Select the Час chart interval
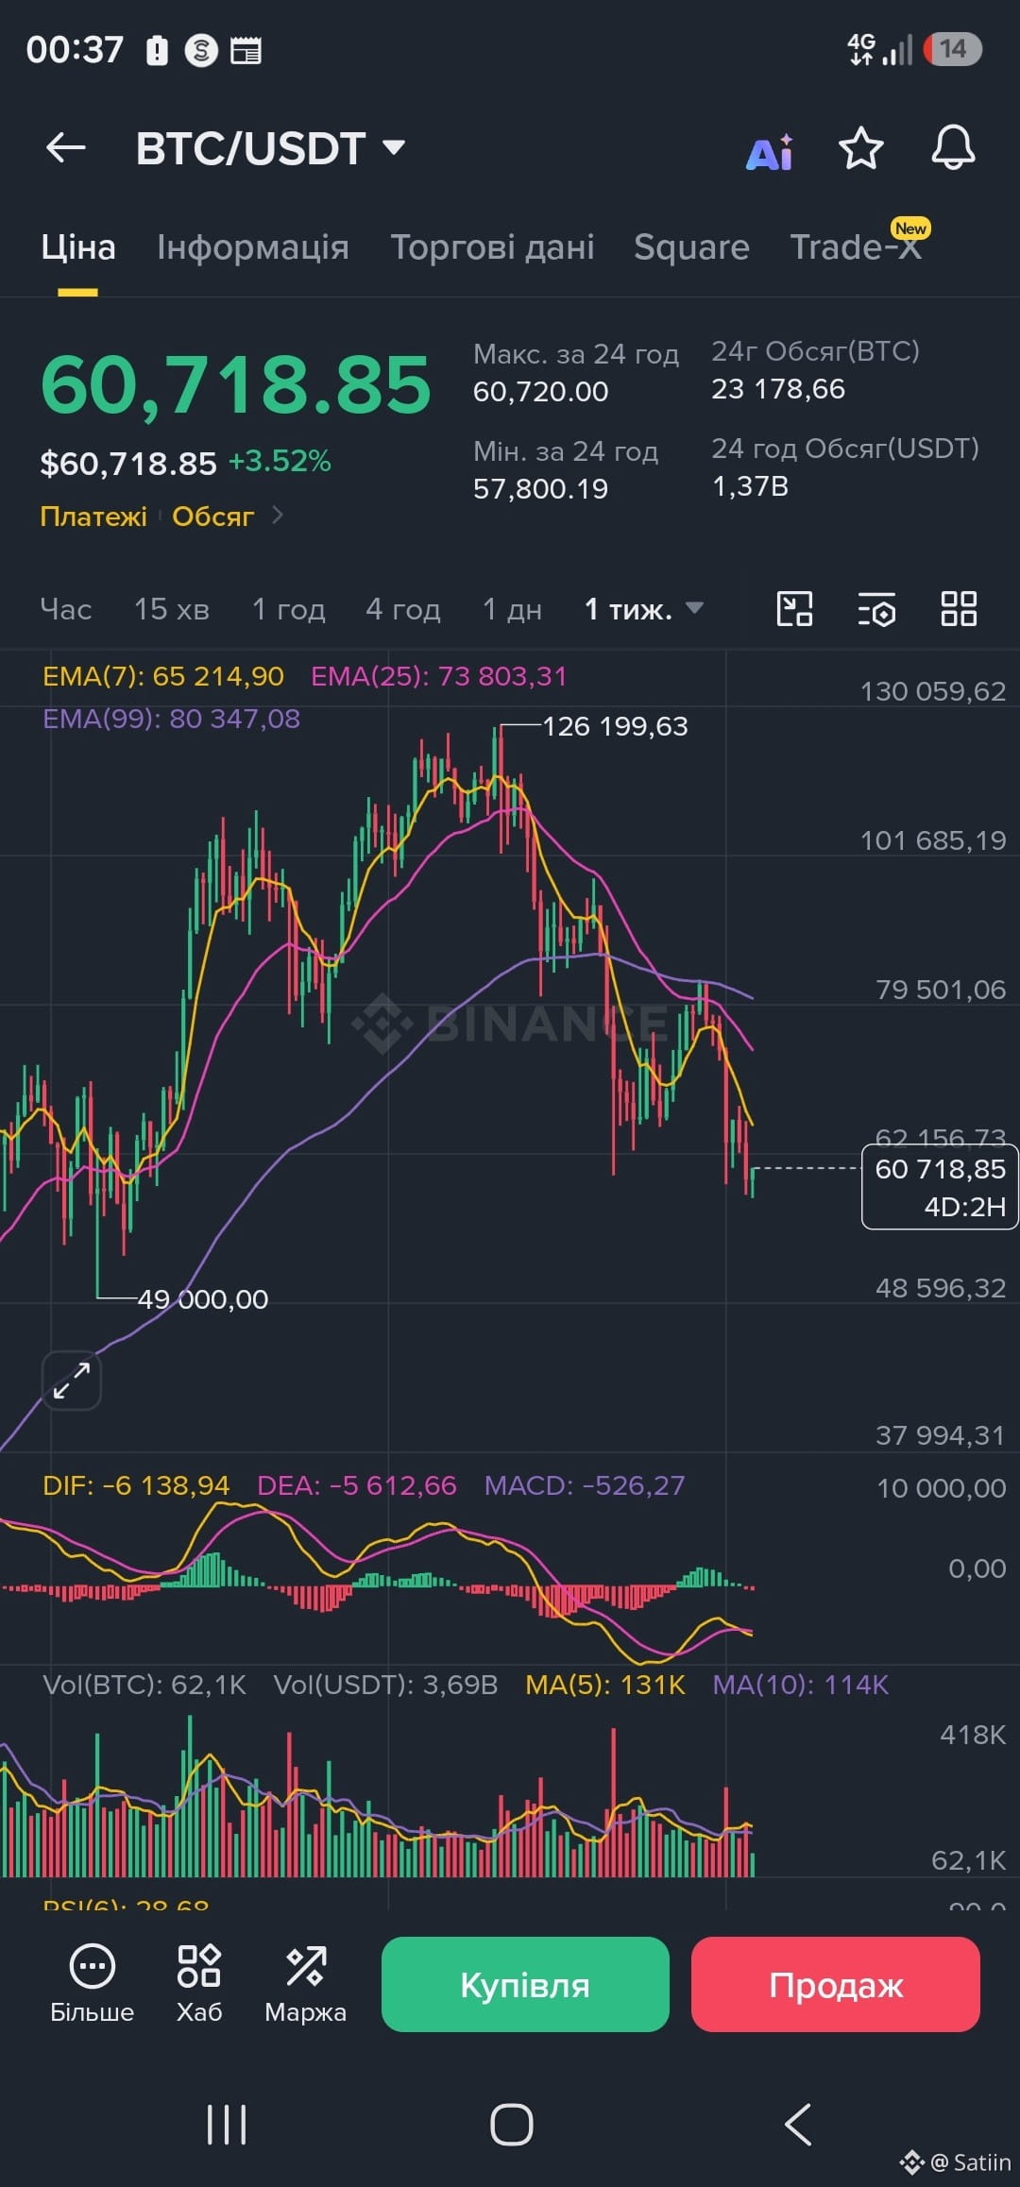The image size is (1020, 2187). [66, 609]
